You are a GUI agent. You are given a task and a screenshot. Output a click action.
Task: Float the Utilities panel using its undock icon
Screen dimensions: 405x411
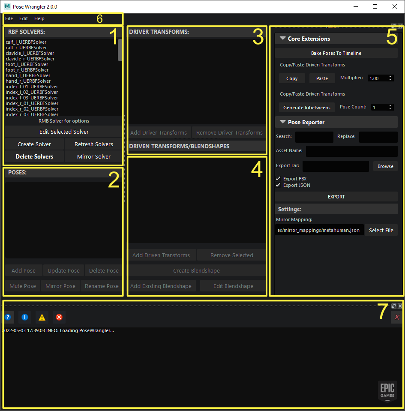[x=394, y=26]
